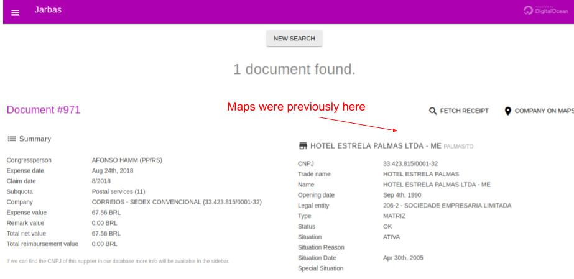The height and width of the screenshot is (279, 574).
Task: Open the hamburger menu in the Jarbas header
Action: 15,12
